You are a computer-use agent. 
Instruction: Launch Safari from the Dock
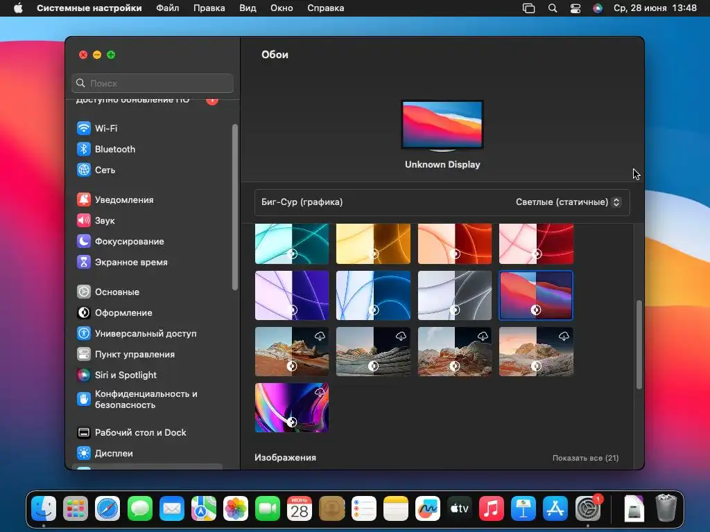coord(107,508)
